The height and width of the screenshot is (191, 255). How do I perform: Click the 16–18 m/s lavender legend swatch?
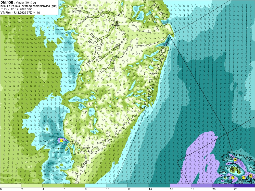(x=181, y=185)
